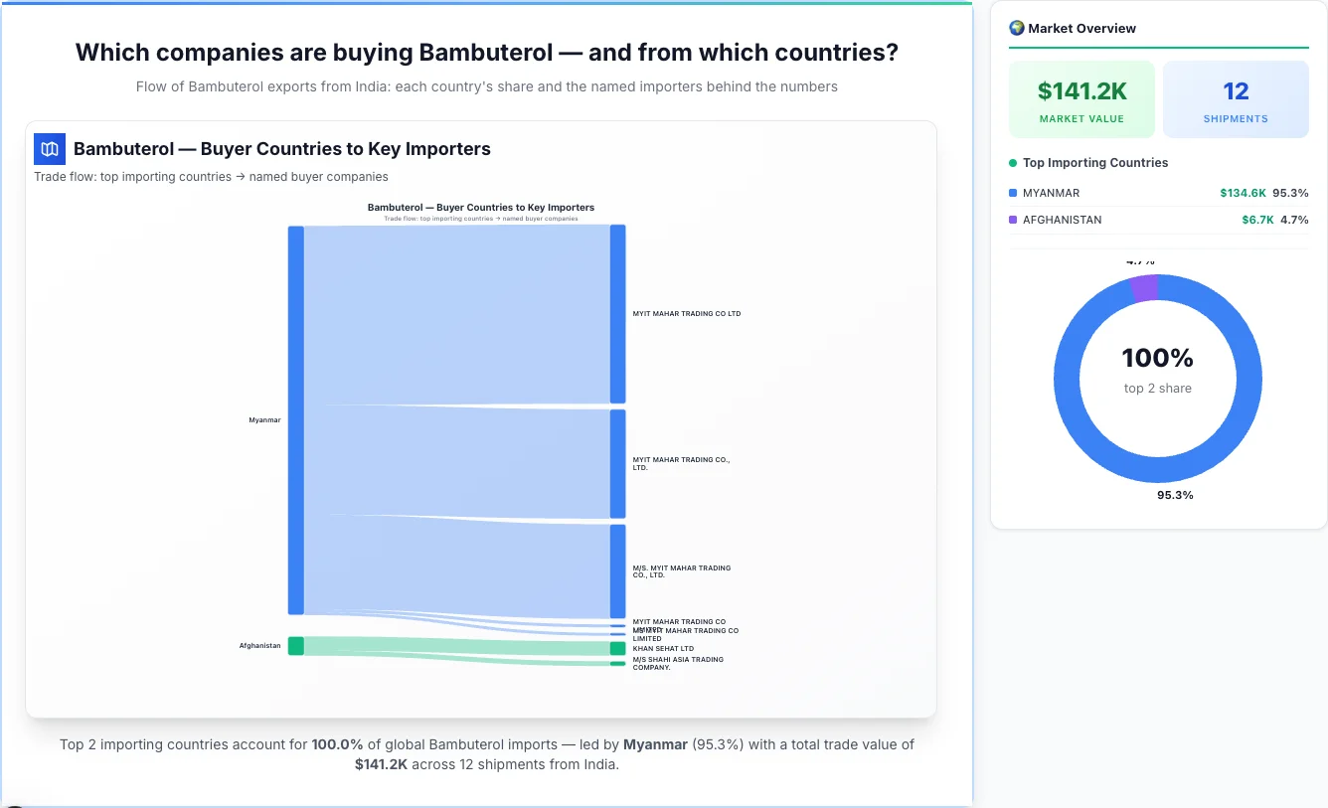This screenshot has height=808, width=1328.
Task: Click the globe icon beside Market Overview
Action: (1016, 28)
